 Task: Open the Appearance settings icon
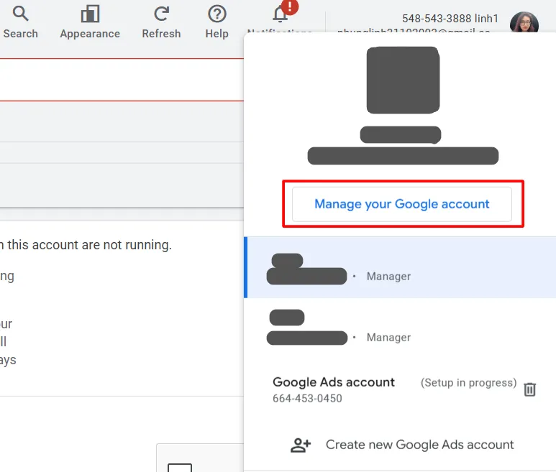click(90, 14)
